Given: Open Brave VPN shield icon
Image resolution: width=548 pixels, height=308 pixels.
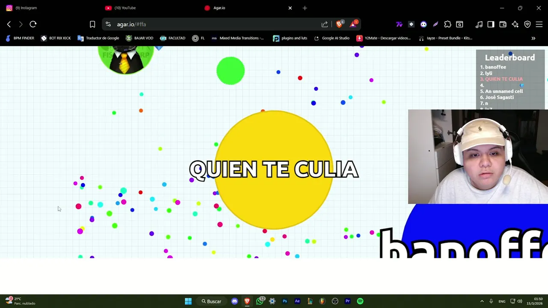Looking at the screenshot, I should 527,24.
